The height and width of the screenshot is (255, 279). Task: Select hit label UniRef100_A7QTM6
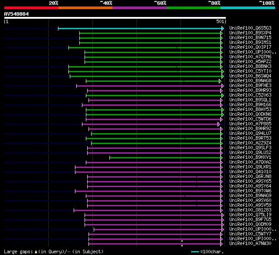250,57
